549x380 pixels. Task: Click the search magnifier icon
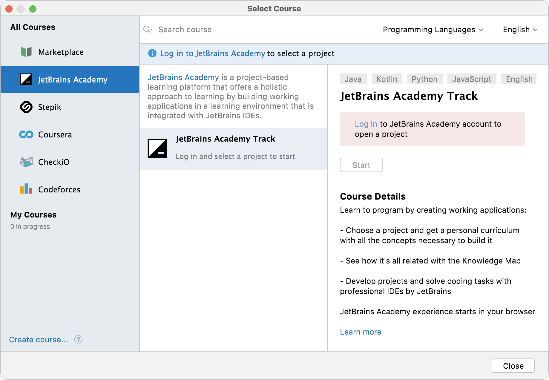coord(148,29)
